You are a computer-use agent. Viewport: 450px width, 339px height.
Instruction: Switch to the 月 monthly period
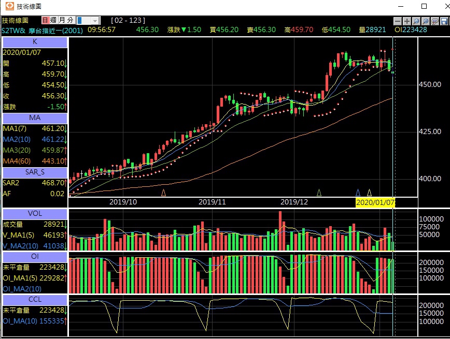pos(62,20)
